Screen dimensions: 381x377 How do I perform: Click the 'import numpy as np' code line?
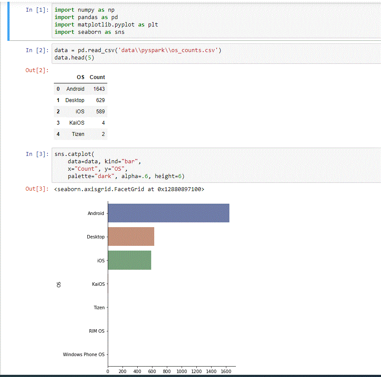[x=84, y=10]
